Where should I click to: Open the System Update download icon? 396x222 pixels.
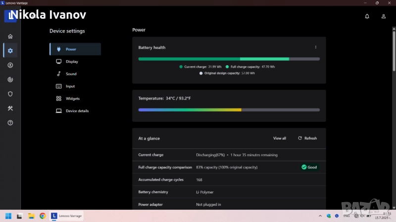[x=10, y=65]
